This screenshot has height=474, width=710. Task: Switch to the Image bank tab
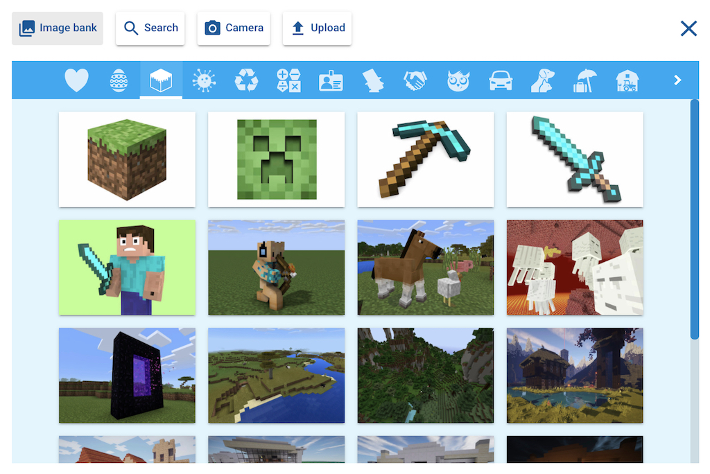point(58,28)
